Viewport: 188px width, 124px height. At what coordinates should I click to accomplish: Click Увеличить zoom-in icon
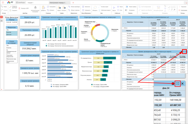83,7
